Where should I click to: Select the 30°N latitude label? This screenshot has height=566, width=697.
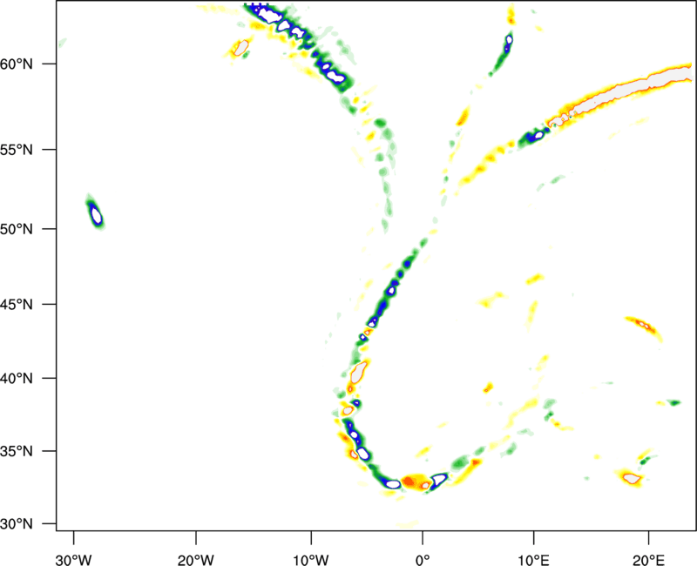coord(17,524)
